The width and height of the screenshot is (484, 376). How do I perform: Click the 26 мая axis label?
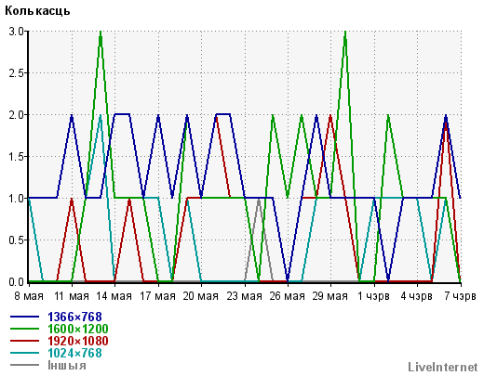(287, 296)
